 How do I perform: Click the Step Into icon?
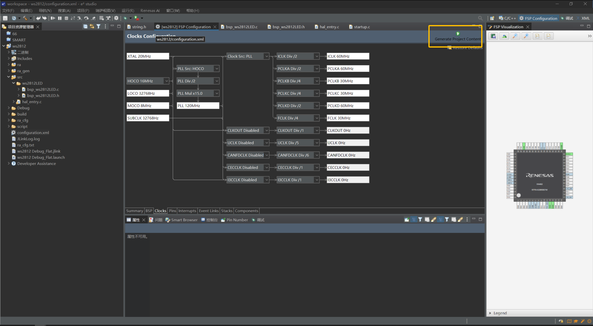[79, 18]
